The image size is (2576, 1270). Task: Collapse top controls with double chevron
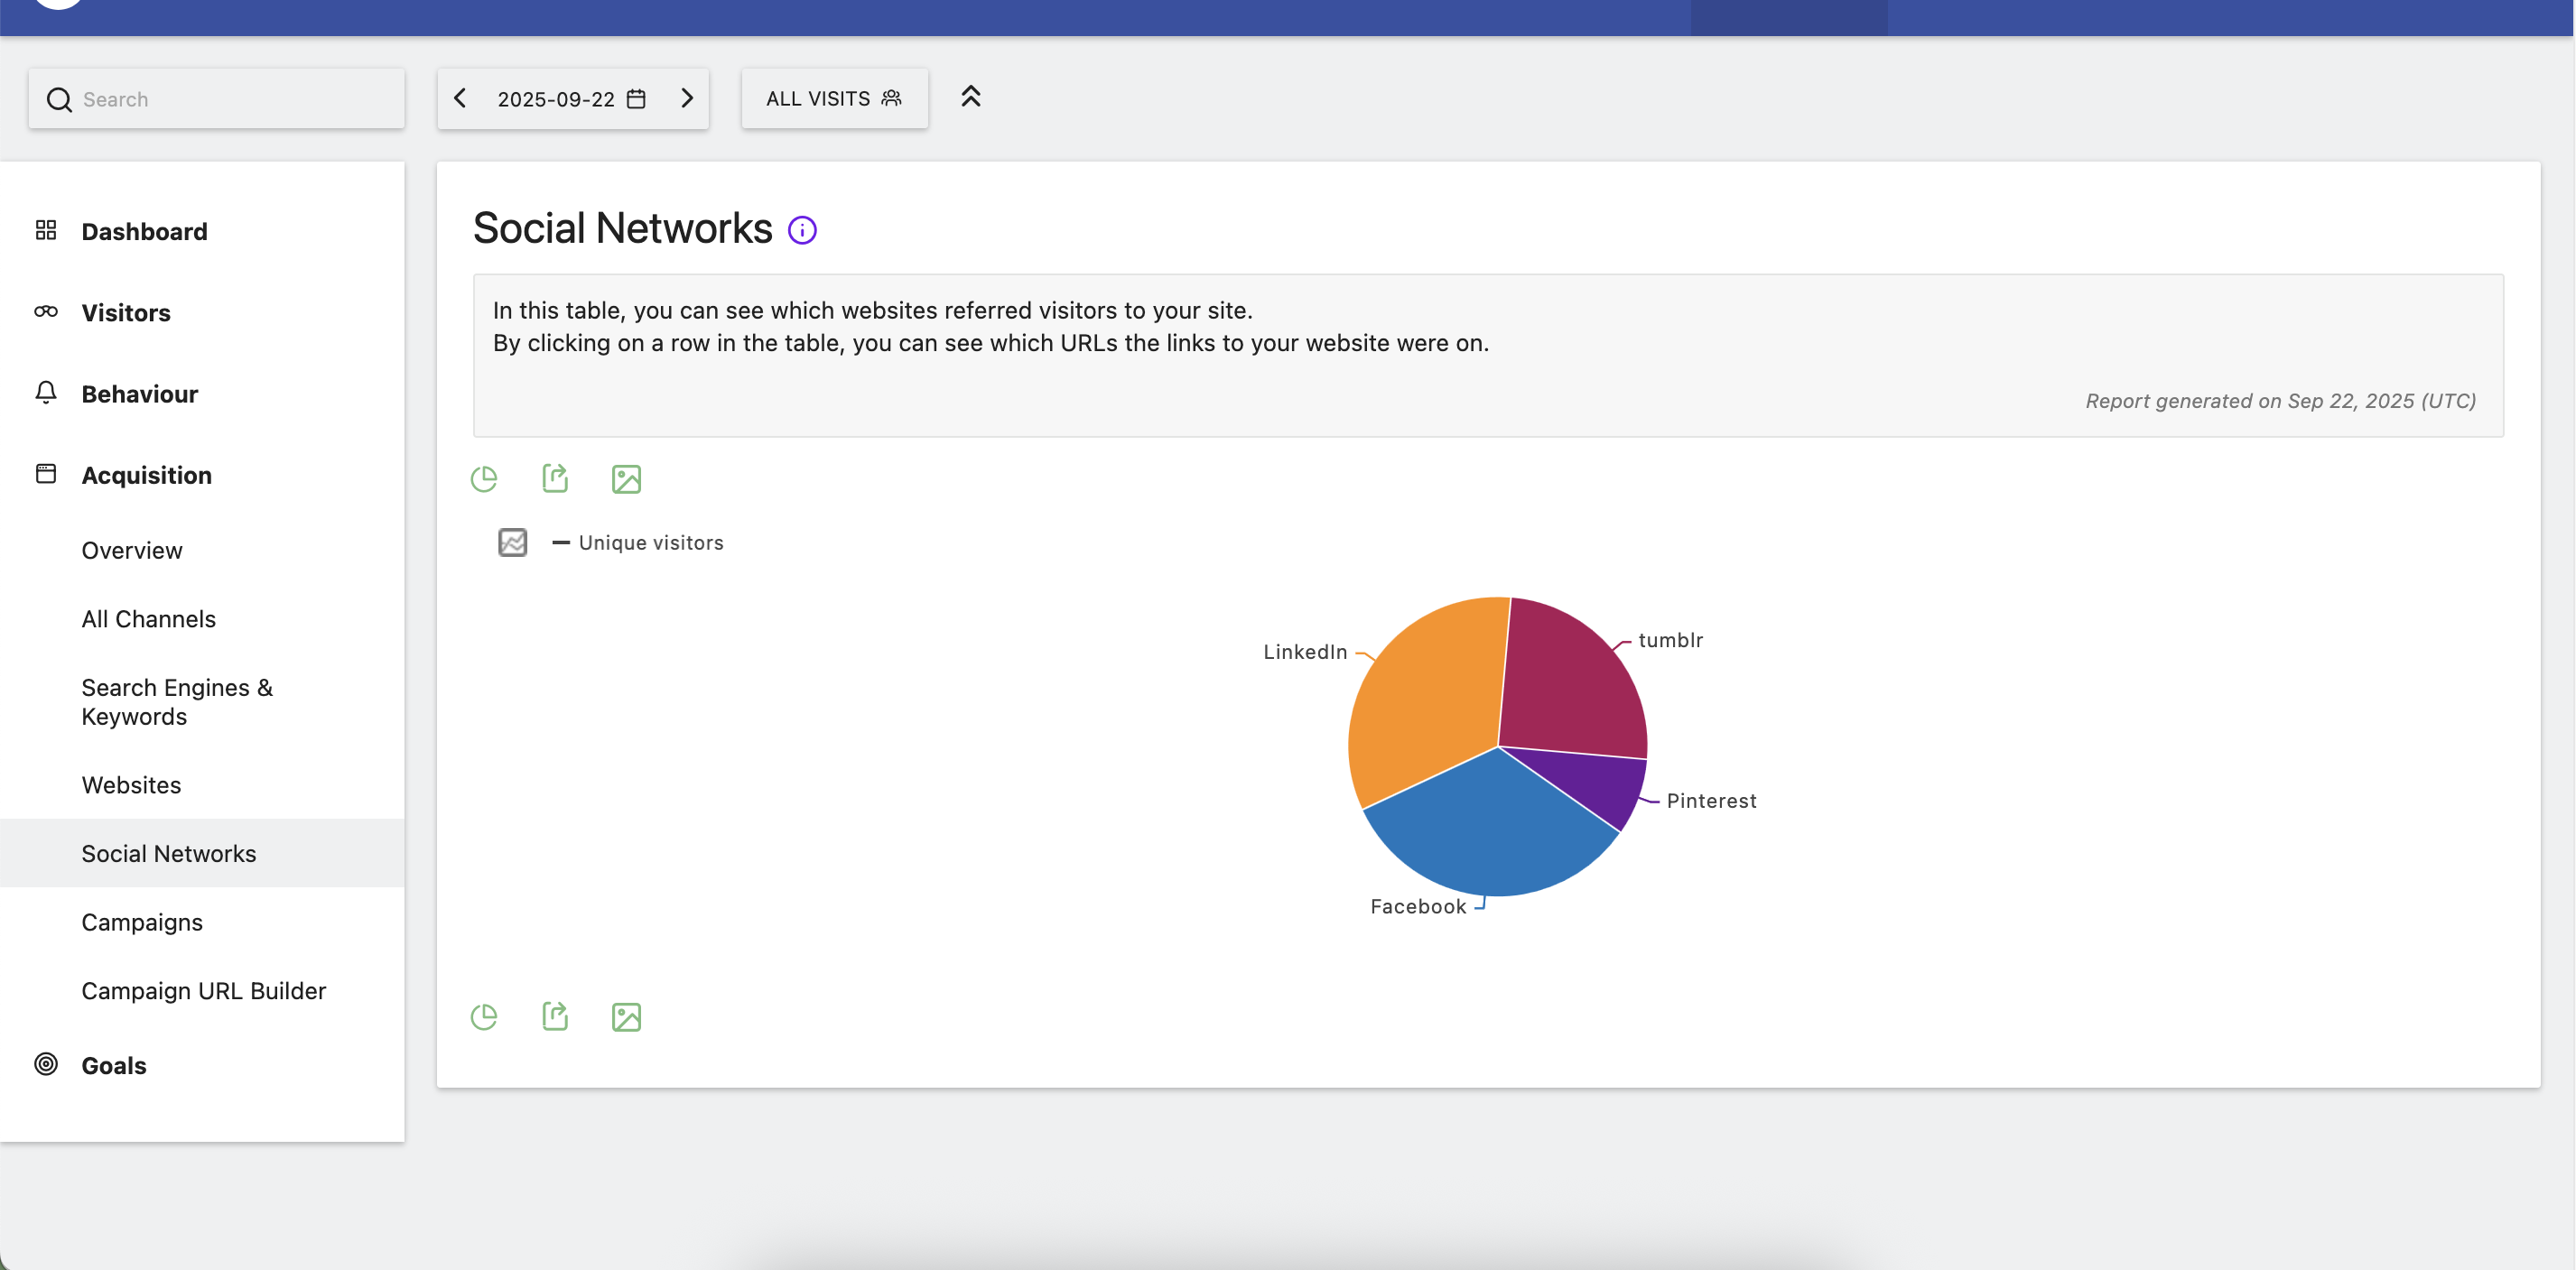(x=970, y=97)
